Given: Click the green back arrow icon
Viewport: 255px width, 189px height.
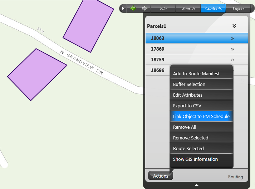Looking at the screenshot, I should click(133, 8).
